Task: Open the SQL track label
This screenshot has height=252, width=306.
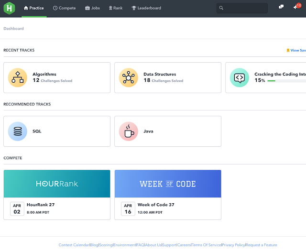Action: (37, 131)
